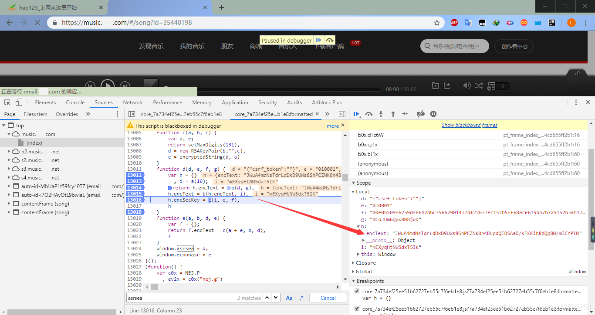Toggle regex search option
The width and height of the screenshot is (595, 315).
coord(301,298)
